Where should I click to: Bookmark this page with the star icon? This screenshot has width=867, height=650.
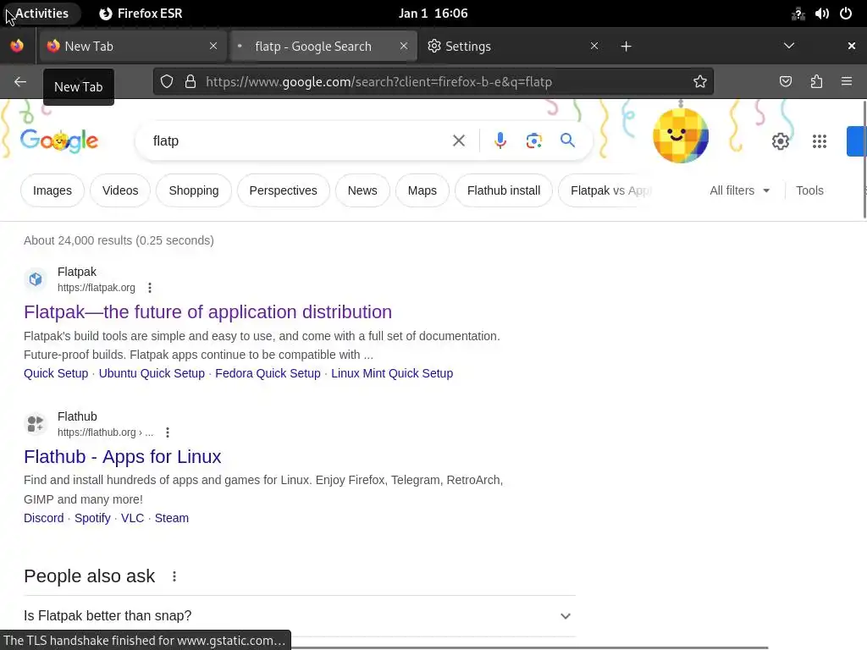700,82
